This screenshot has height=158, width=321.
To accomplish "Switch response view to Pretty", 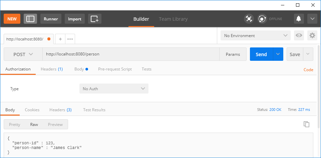I will 15,124.
